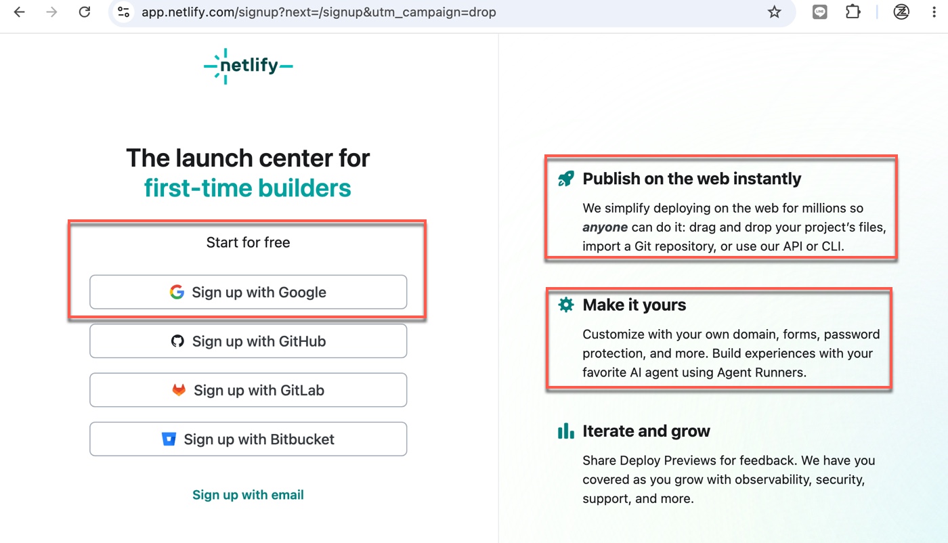The height and width of the screenshot is (543, 948).
Task: Click the bold italic word 'anyone'
Action: pyautogui.click(x=605, y=227)
